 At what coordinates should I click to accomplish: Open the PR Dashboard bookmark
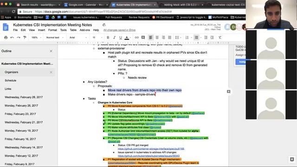point(163,17)
